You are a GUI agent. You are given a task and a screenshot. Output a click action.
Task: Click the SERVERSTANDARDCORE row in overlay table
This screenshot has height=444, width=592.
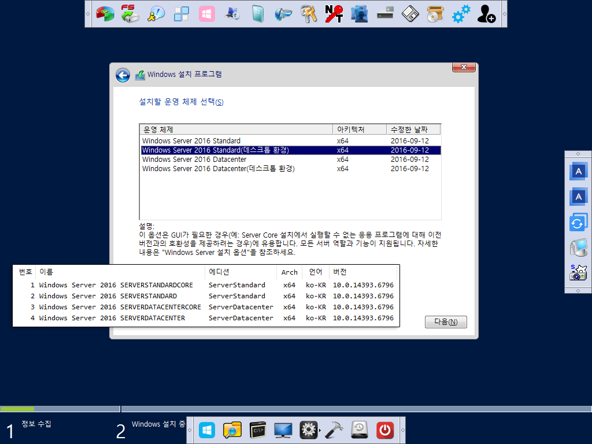point(206,285)
